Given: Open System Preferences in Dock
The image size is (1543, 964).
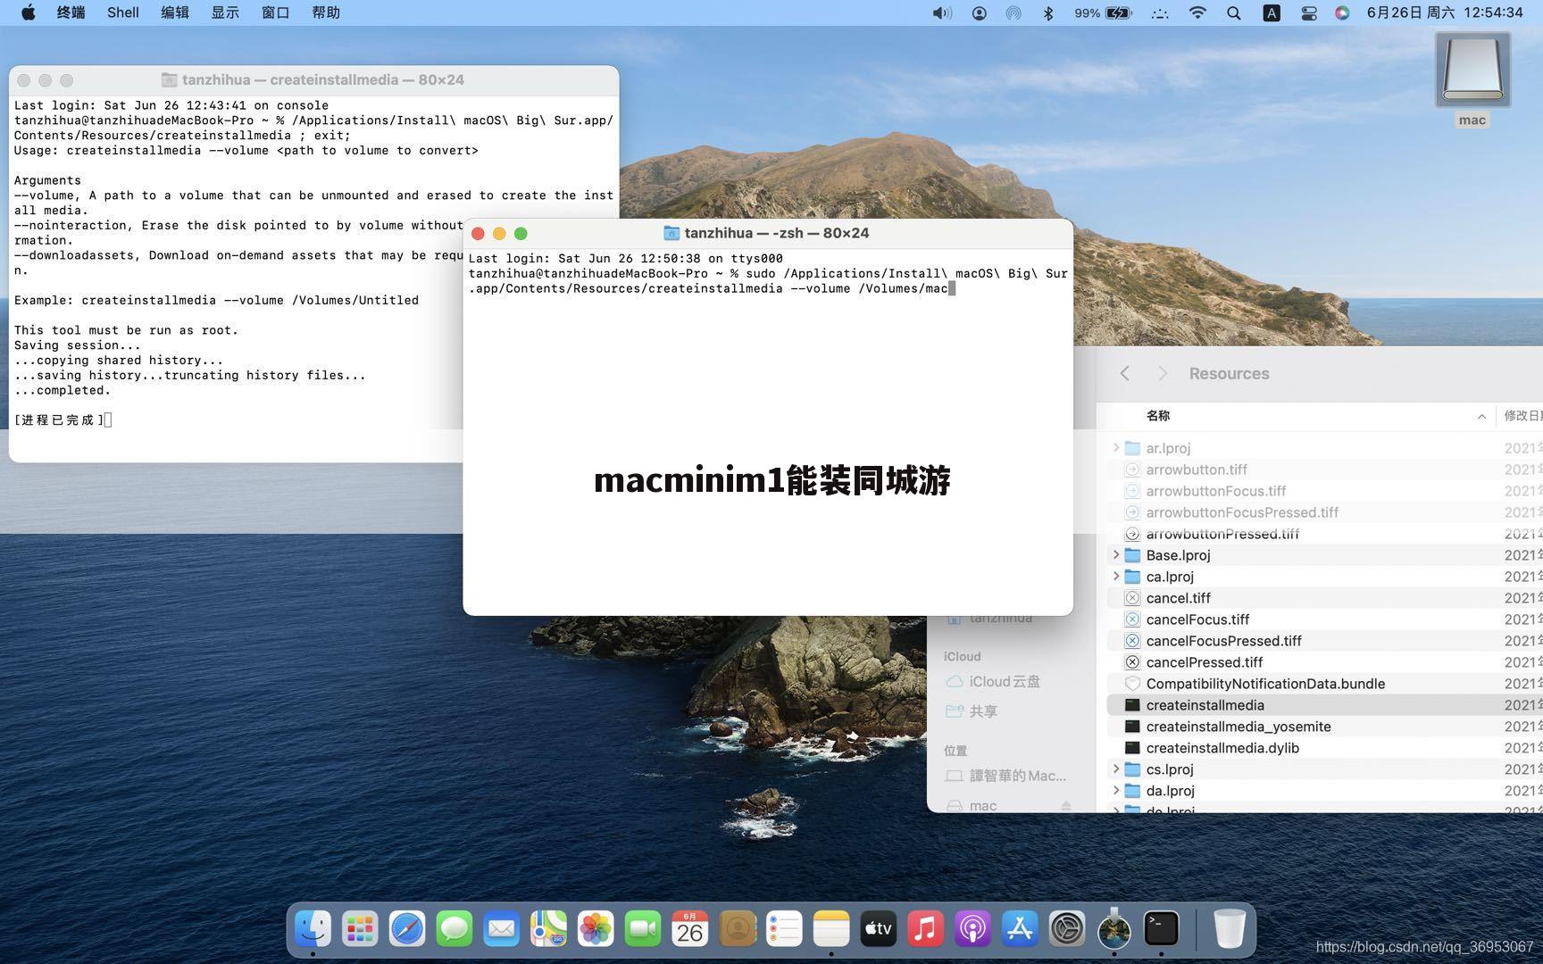Looking at the screenshot, I should [1066, 929].
